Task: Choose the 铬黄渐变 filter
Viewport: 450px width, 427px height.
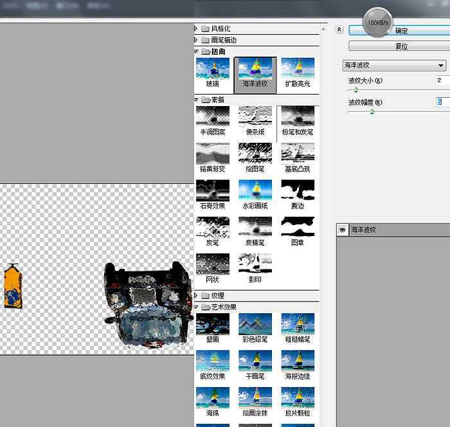Action: (213, 154)
